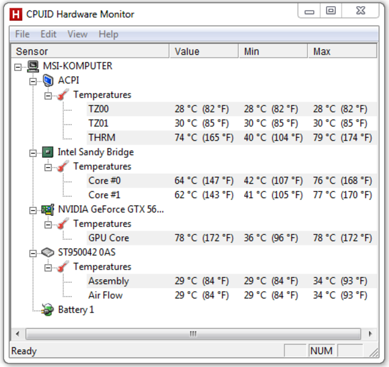Select the ST950042 0AS label
This screenshot has width=389, height=367.
click(x=87, y=253)
